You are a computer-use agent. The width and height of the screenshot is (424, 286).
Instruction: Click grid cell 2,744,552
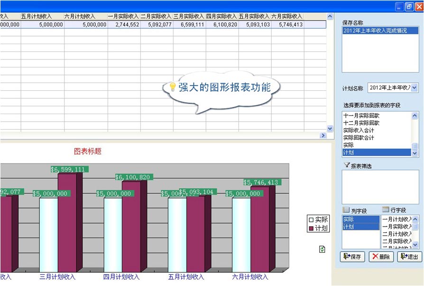[x=124, y=25]
